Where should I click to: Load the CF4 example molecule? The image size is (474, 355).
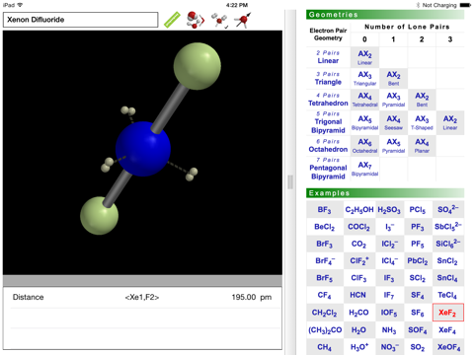pyautogui.click(x=325, y=295)
